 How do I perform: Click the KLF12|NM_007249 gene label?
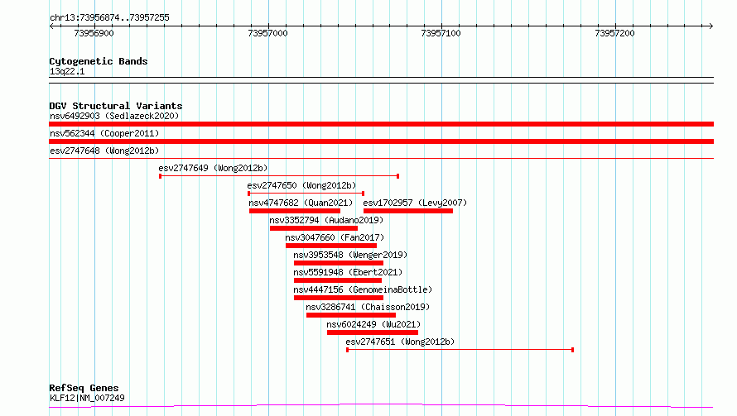click(88, 398)
